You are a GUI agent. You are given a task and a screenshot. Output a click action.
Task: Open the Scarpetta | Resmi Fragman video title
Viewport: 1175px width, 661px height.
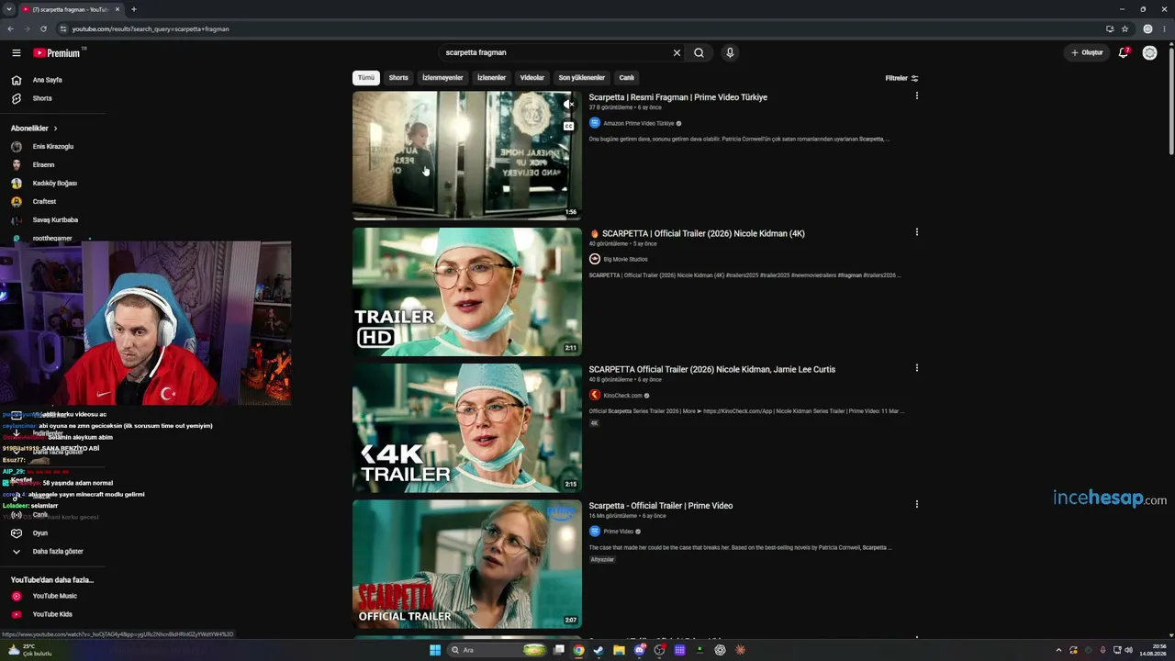click(678, 97)
